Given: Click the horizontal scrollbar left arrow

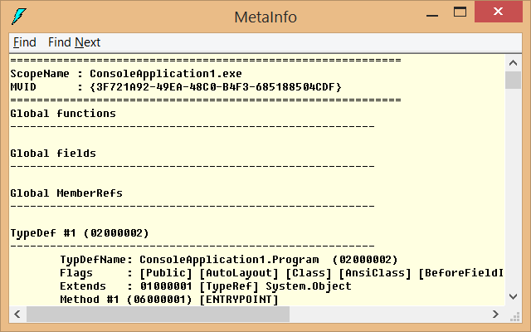Looking at the screenshot, I should pyautogui.click(x=17, y=314).
